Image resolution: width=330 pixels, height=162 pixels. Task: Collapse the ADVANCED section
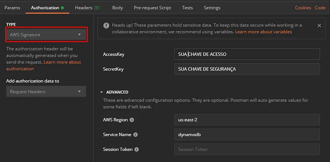101,92
